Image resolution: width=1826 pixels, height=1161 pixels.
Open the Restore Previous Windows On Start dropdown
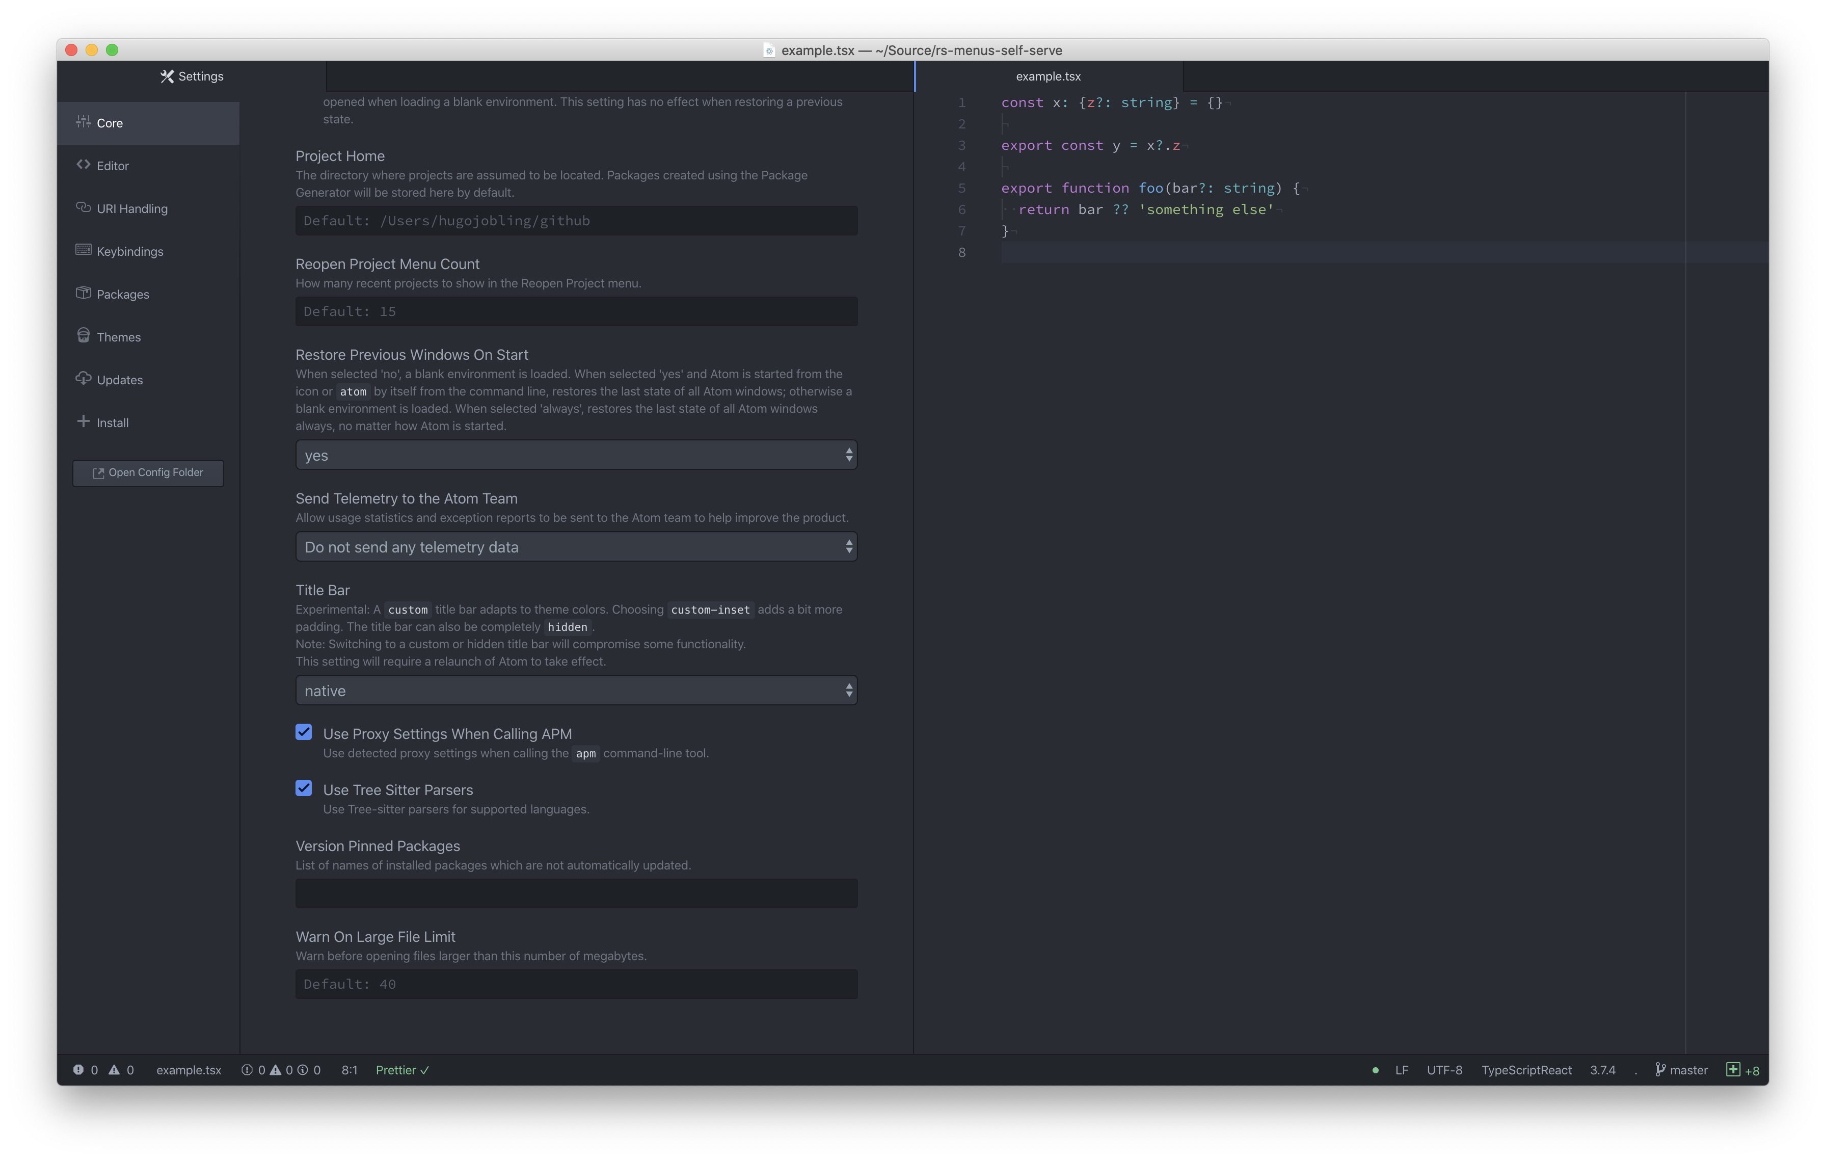[x=576, y=455]
